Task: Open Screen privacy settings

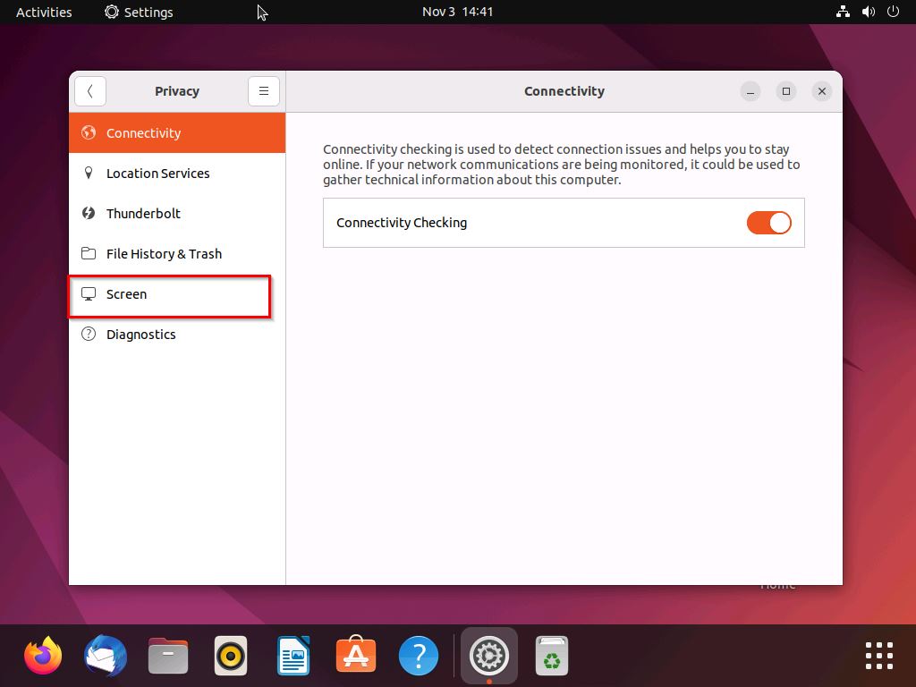Action: tap(126, 293)
